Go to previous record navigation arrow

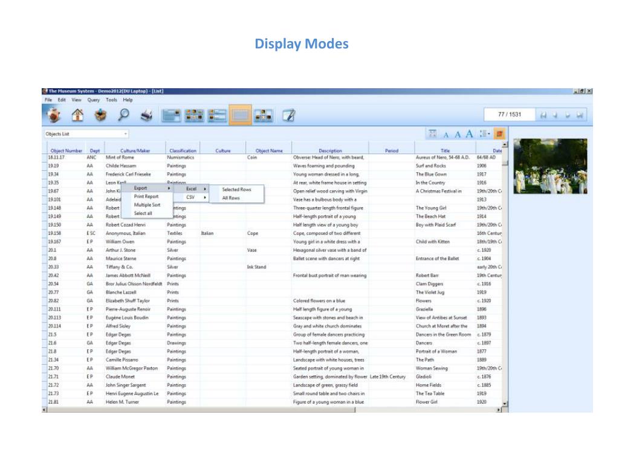555,115
